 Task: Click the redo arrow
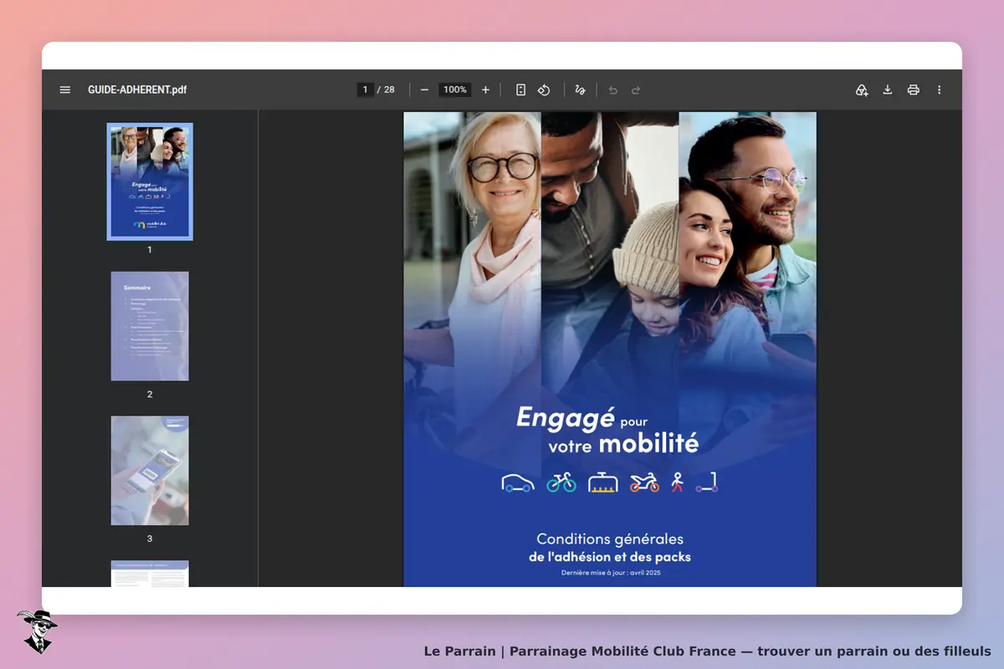pos(636,89)
